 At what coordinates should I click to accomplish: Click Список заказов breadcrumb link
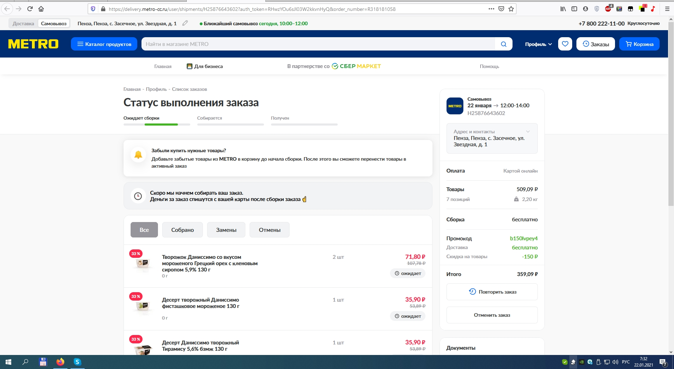pos(190,89)
